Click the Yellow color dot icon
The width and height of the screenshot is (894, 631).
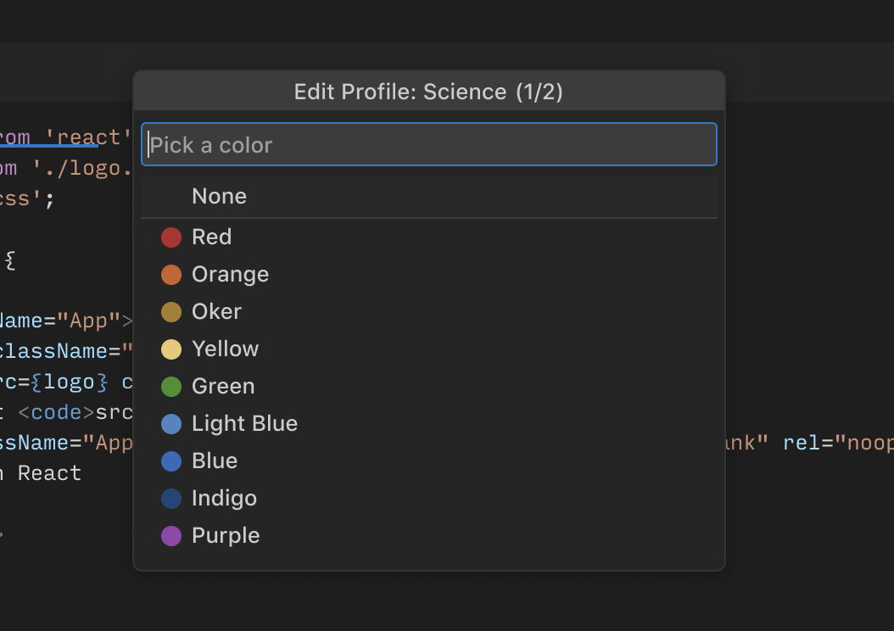171,349
